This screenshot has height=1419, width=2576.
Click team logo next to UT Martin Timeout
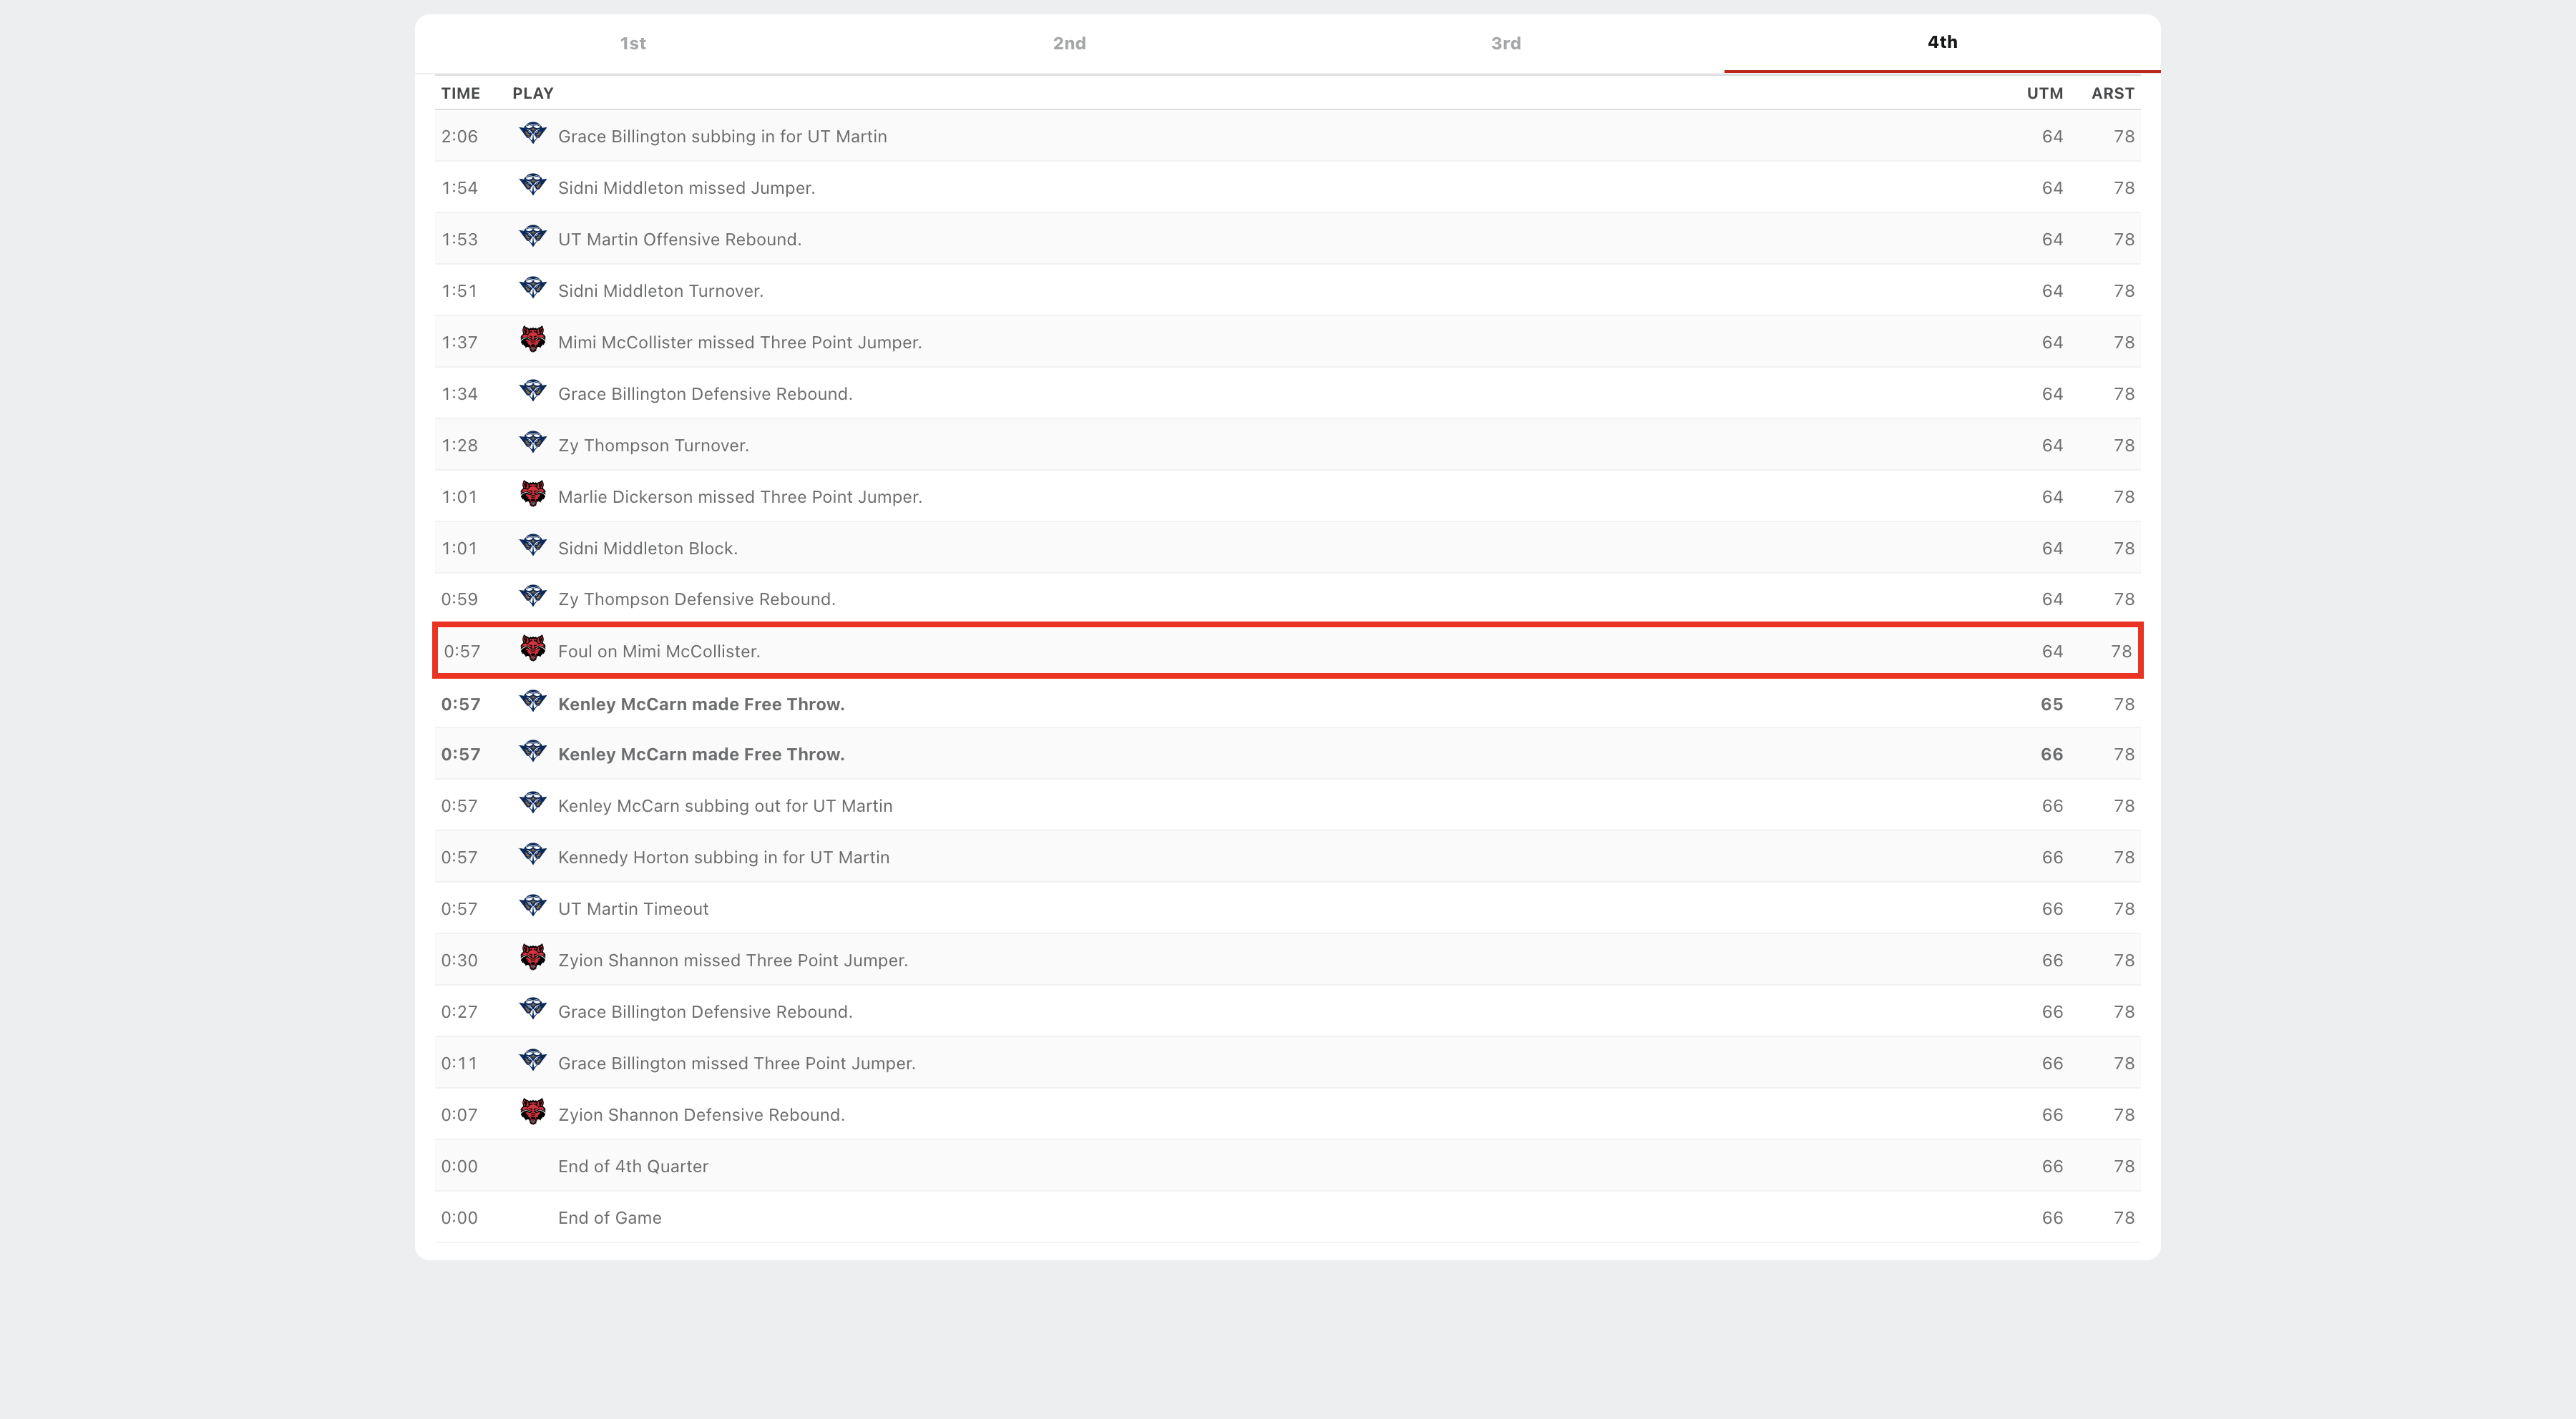click(x=532, y=906)
